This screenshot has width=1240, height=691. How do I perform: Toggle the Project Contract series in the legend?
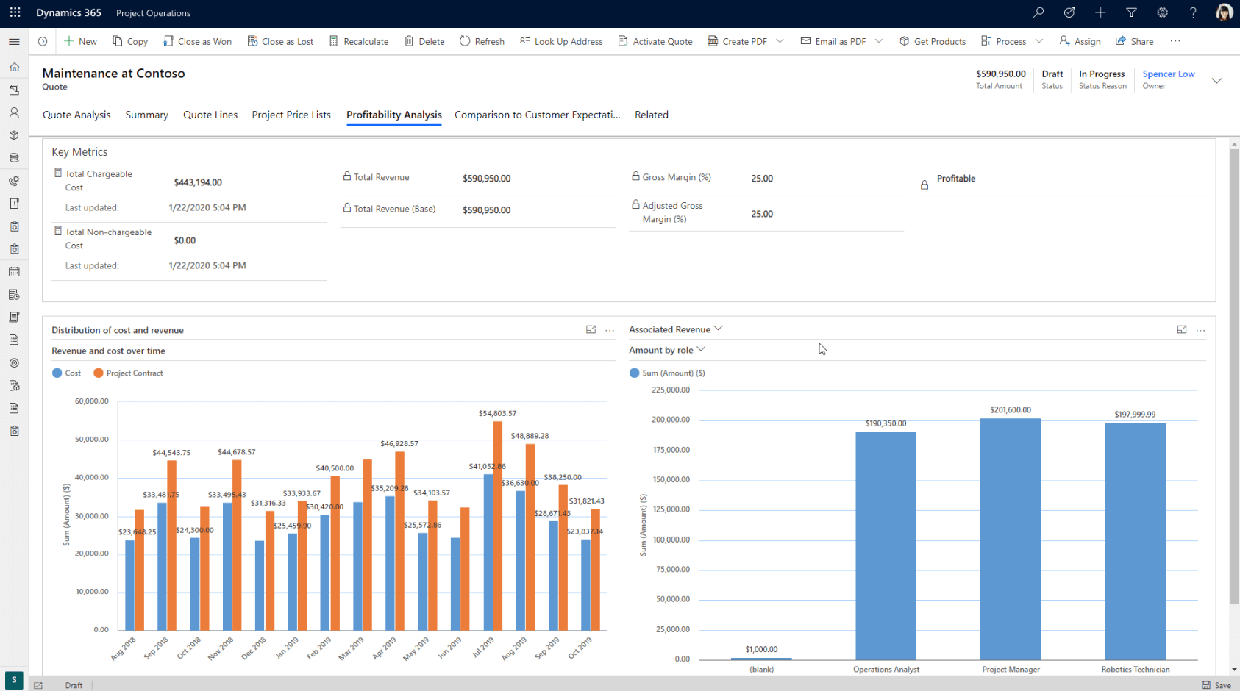129,373
